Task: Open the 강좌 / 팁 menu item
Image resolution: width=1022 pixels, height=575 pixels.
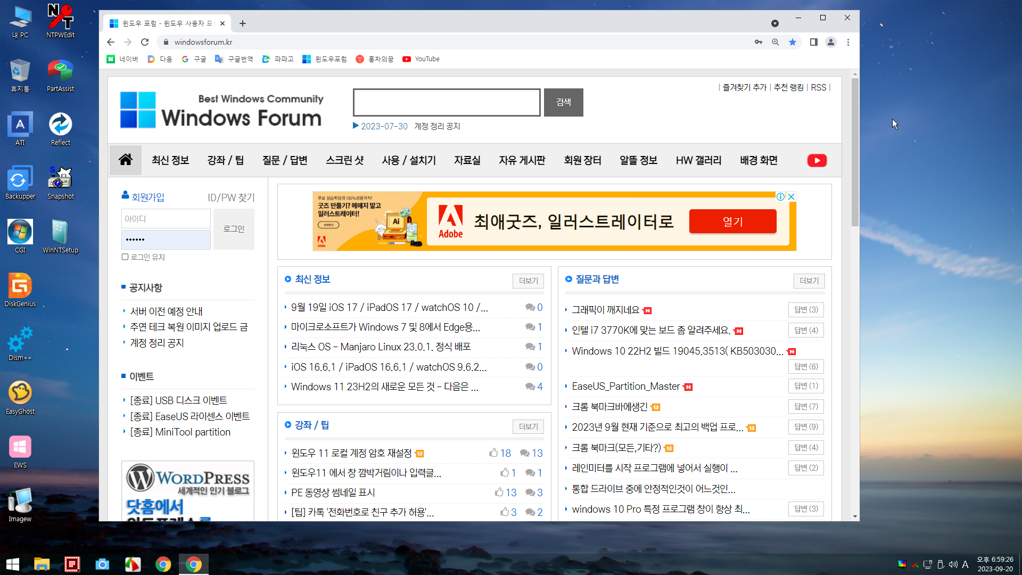Action: click(226, 160)
